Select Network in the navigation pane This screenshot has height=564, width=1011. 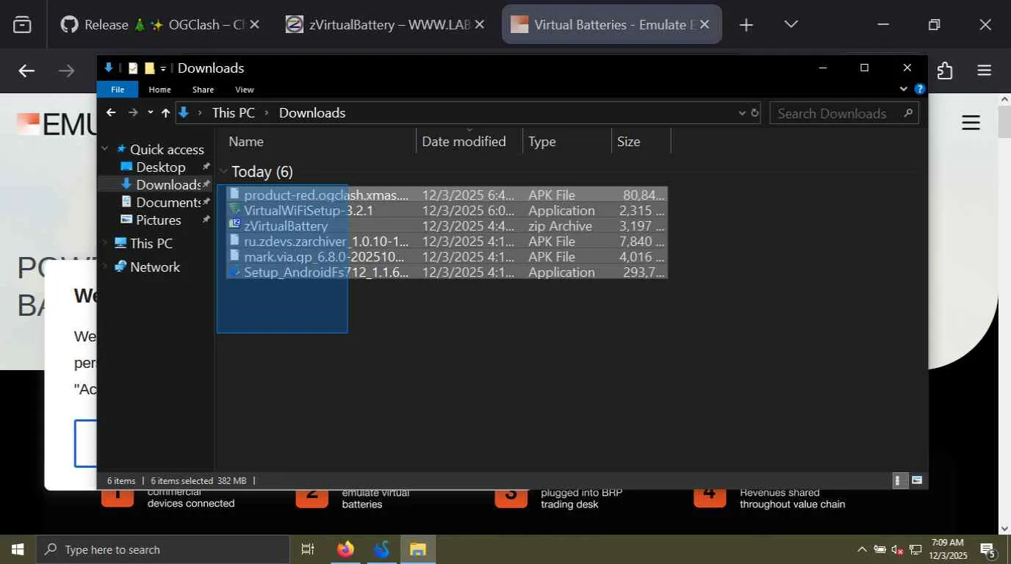tap(154, 267)
